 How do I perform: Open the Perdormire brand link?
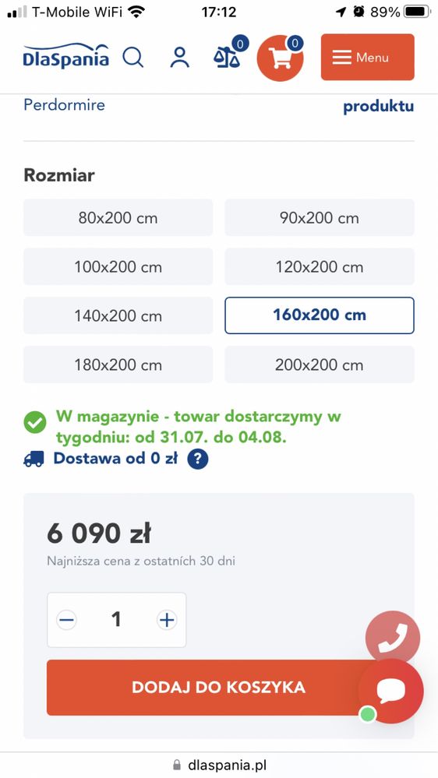pyautogui.click(x=65, y=105)
